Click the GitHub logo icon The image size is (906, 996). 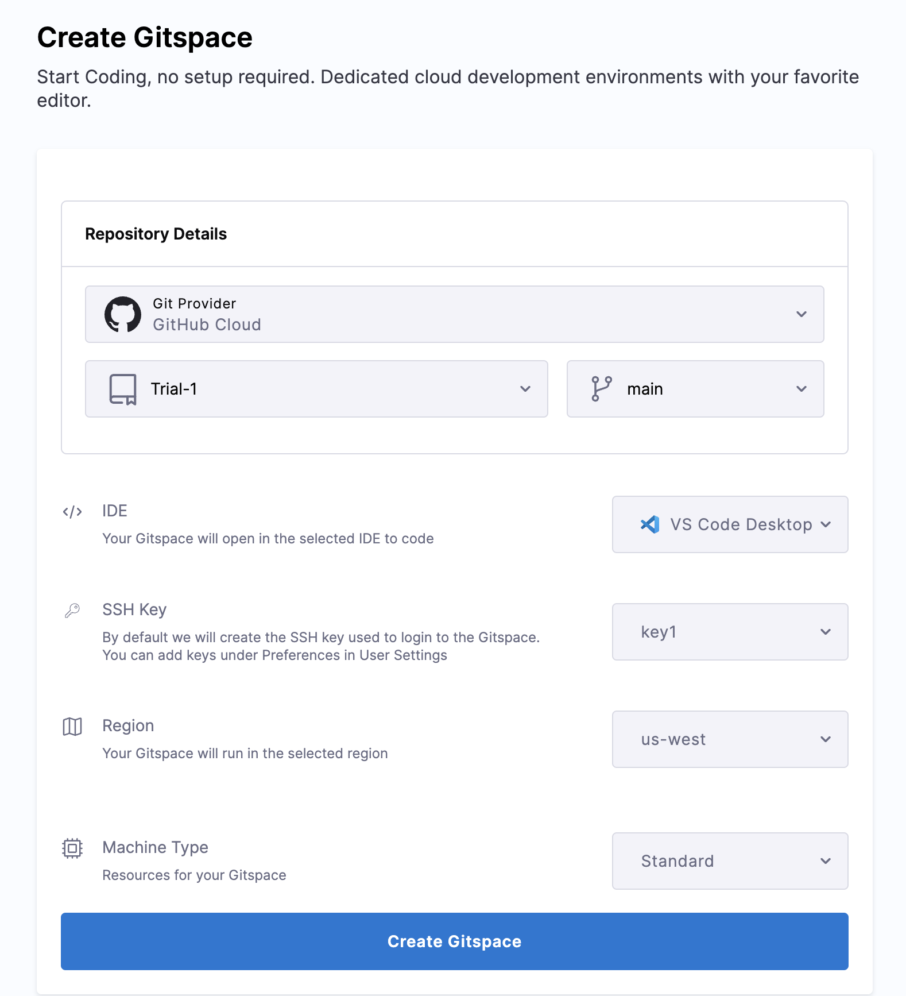click(122, 314)
